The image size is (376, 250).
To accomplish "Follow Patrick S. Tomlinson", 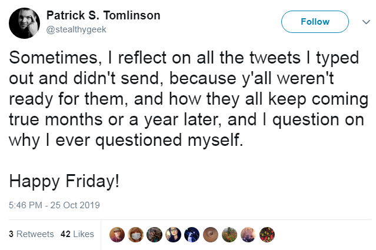I will click(315, 22).
